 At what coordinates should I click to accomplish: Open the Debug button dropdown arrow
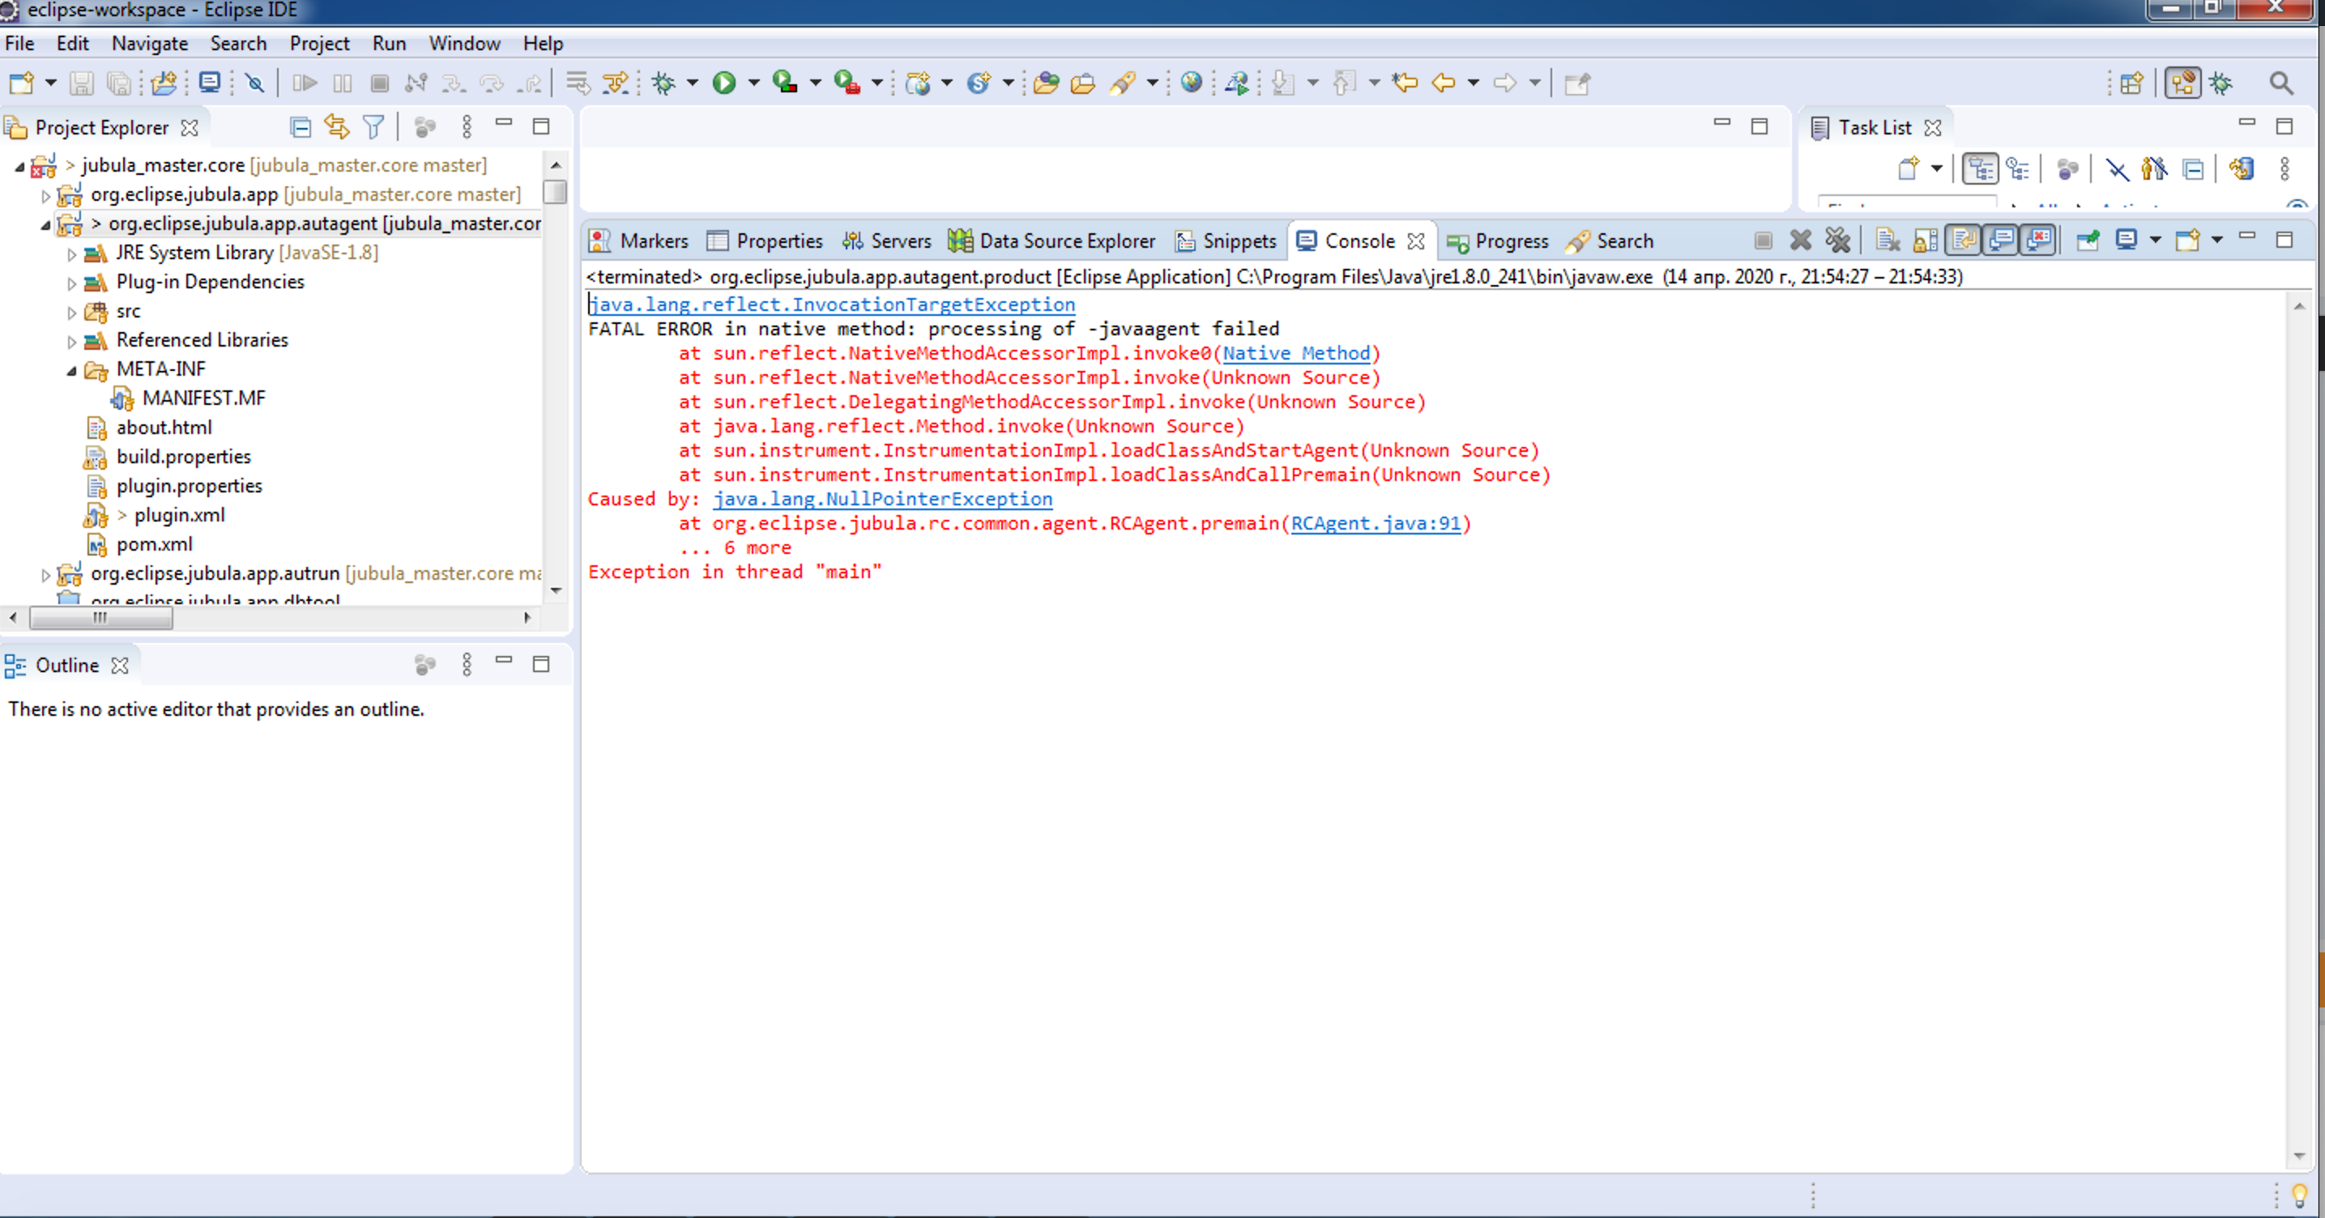(693, 83)
